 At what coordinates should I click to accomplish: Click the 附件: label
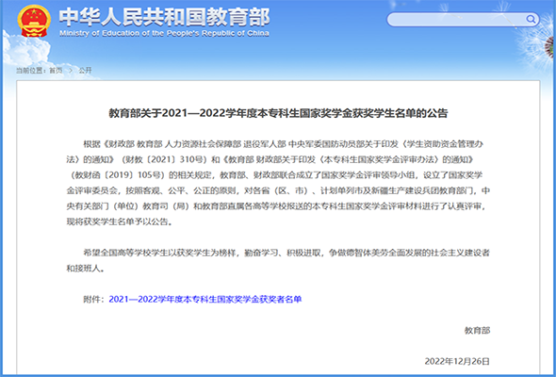(94, 300)
